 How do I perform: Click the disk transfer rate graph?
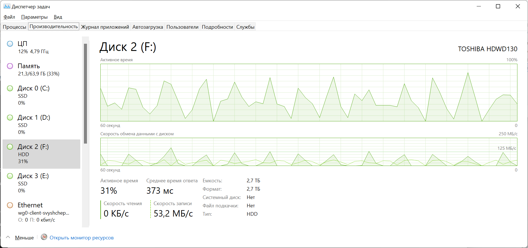pos(309,152)
